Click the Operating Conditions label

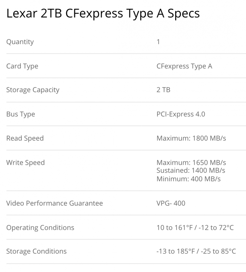pos(40,227)
